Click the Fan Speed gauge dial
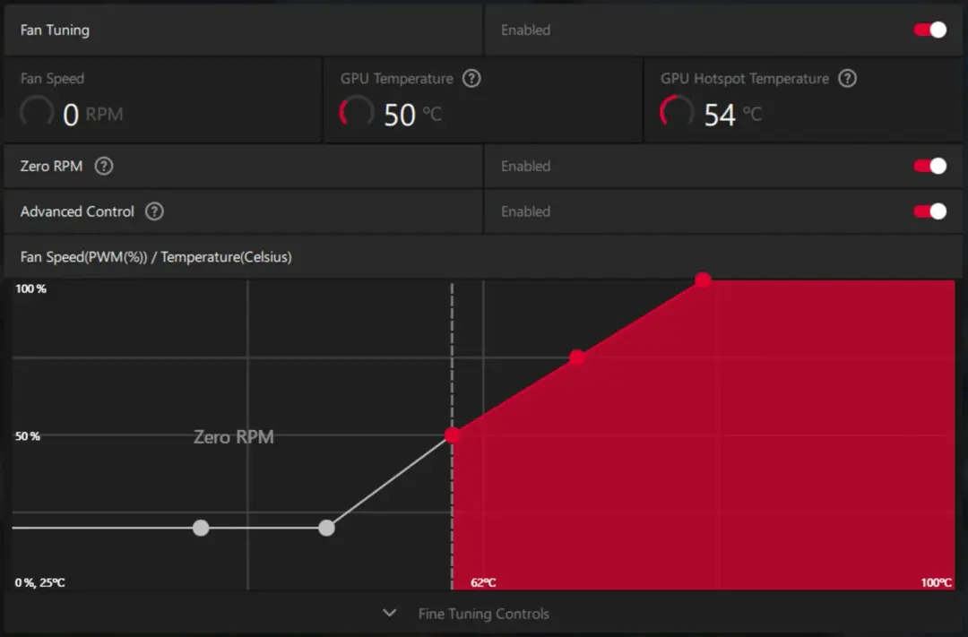Viewport: 968px width, 637px height. point(37,113)
